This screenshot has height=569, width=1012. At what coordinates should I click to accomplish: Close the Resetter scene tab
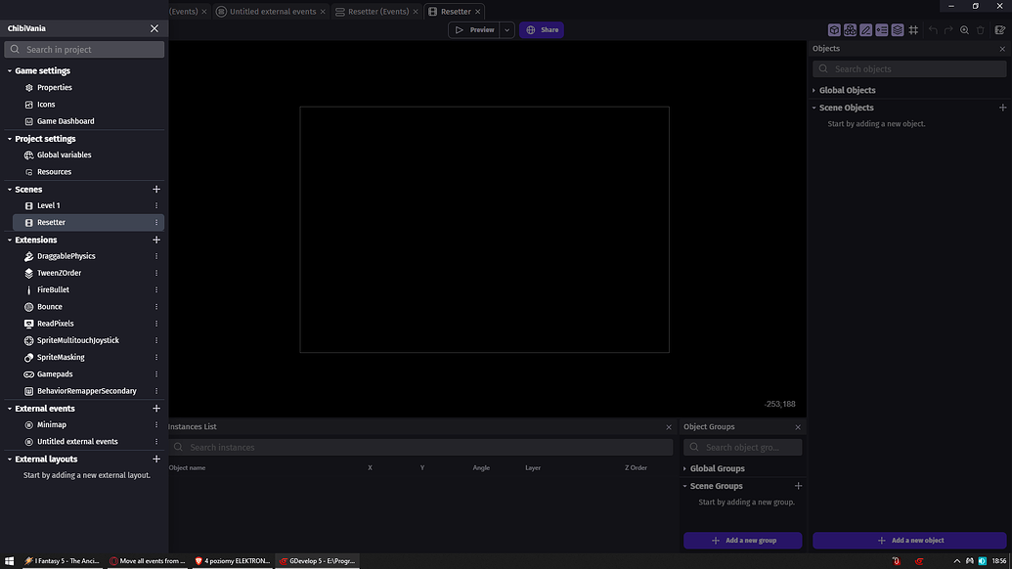click(477, 12)
